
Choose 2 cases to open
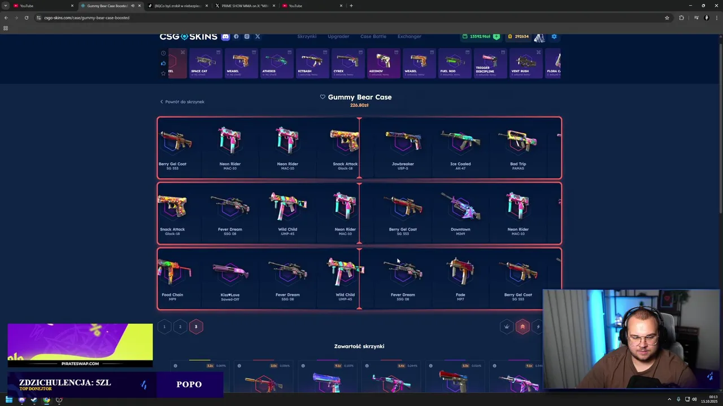coord(180,326)
